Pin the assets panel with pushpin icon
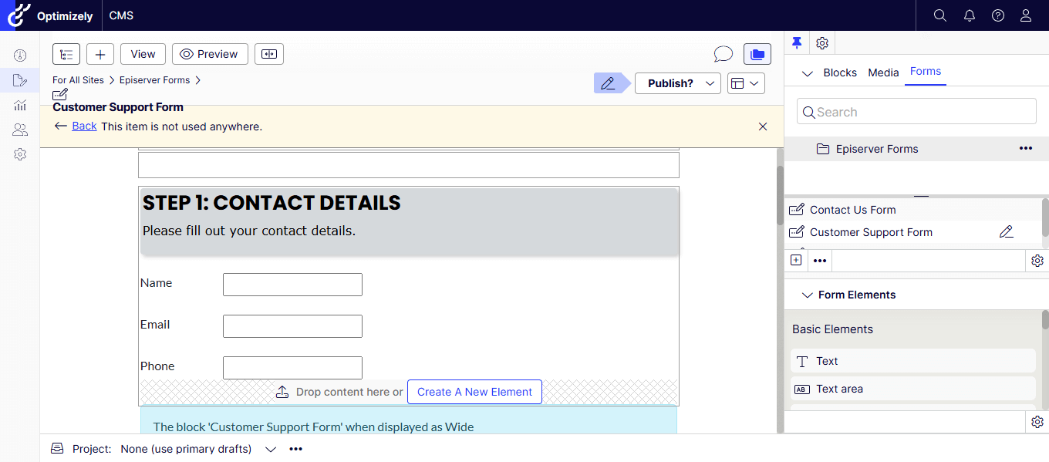1049x462 pixels. point(797,43)
